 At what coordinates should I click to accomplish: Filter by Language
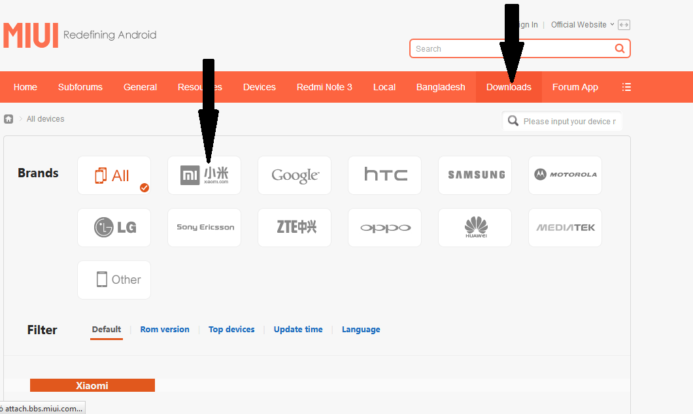click(x=361, y=330)
